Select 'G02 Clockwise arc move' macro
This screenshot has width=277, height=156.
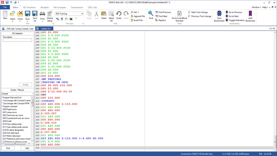(13, 115)
